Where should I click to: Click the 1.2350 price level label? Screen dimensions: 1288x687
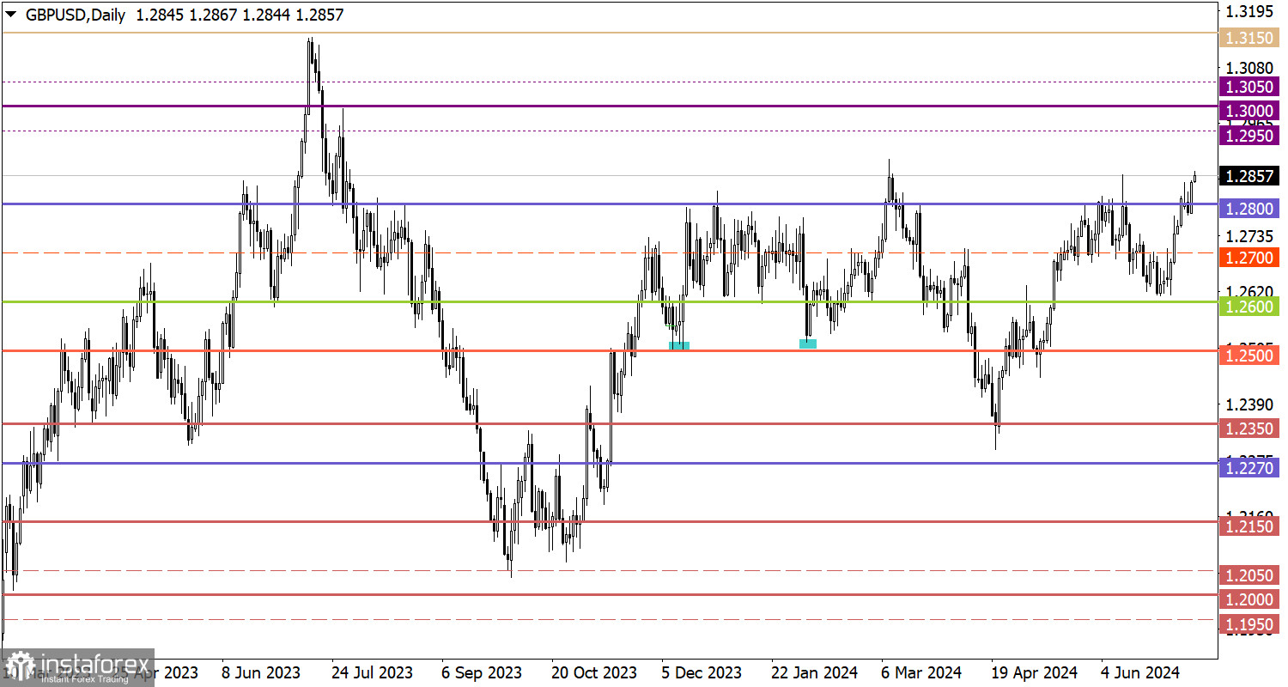(1249, 428)
